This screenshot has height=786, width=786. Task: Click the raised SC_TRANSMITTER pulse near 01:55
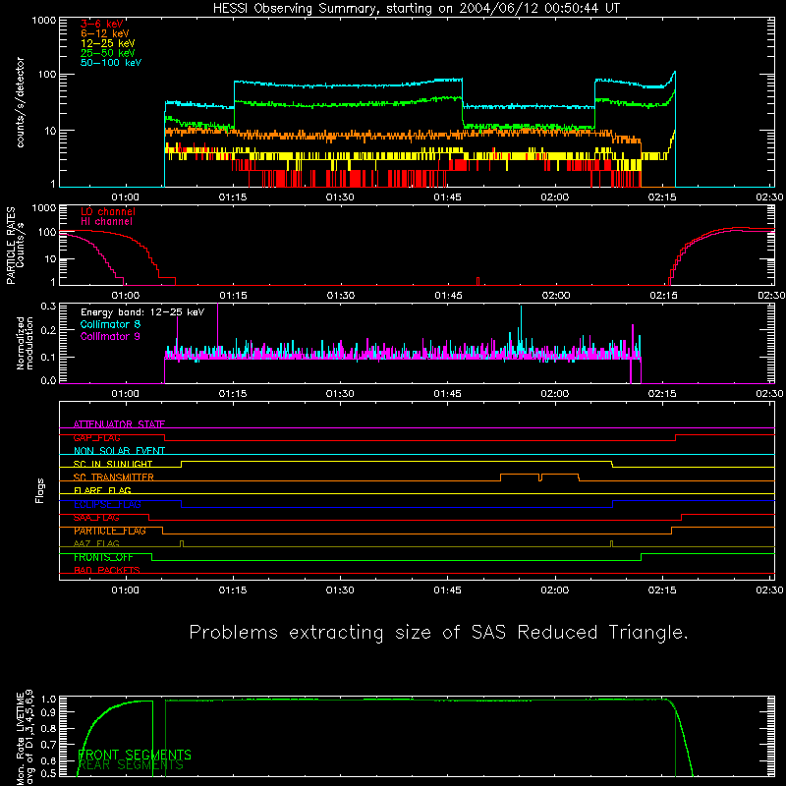(x=520, y=475)
